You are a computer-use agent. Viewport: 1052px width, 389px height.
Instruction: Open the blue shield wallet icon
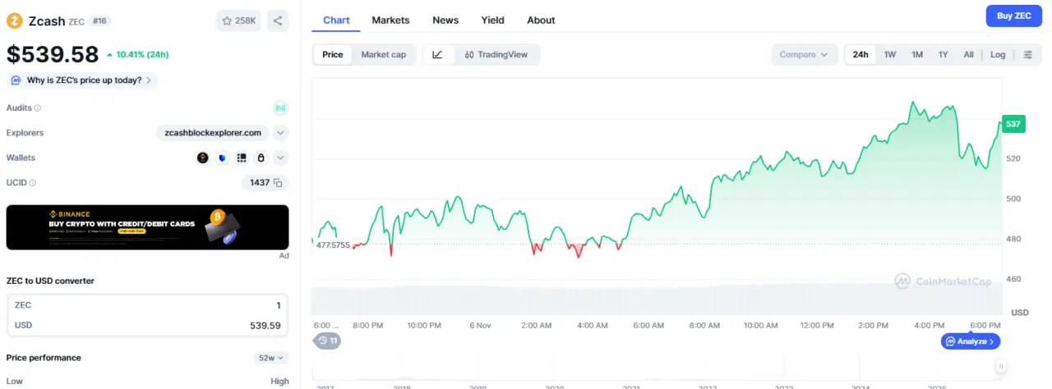222,158
